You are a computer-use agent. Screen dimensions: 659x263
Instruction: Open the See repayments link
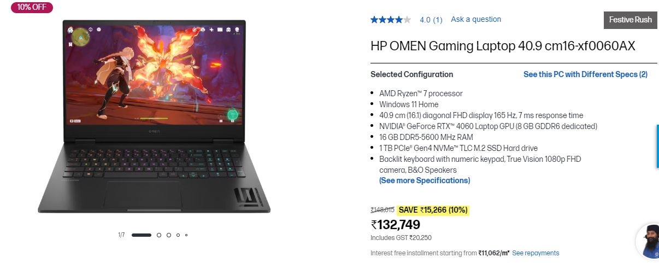pyautogui.click(x=536, y=253)
